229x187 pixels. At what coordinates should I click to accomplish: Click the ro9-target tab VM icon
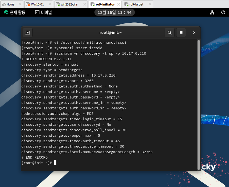(x=126, y=4)
